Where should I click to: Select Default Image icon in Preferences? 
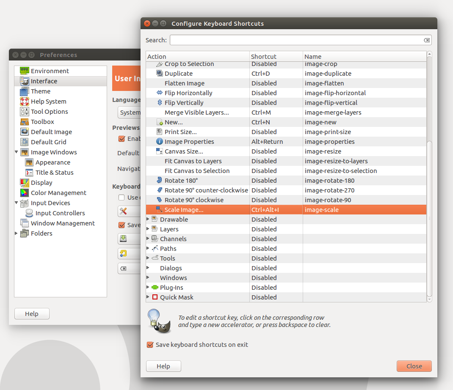click(24, 132)
